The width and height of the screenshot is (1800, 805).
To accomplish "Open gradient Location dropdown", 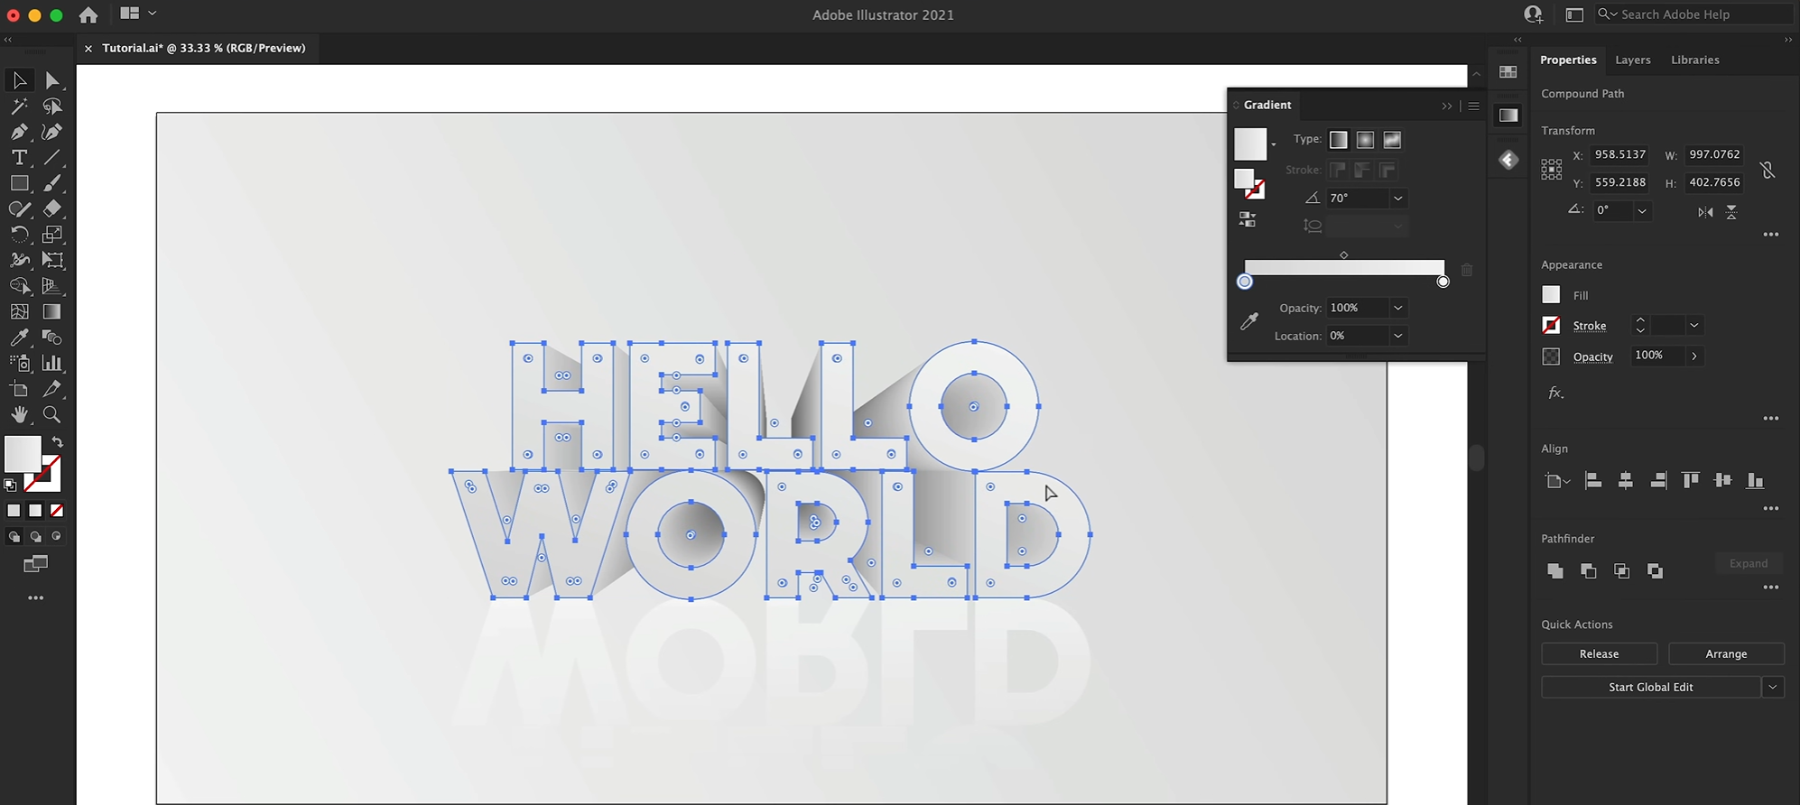I will (1397, 336).
